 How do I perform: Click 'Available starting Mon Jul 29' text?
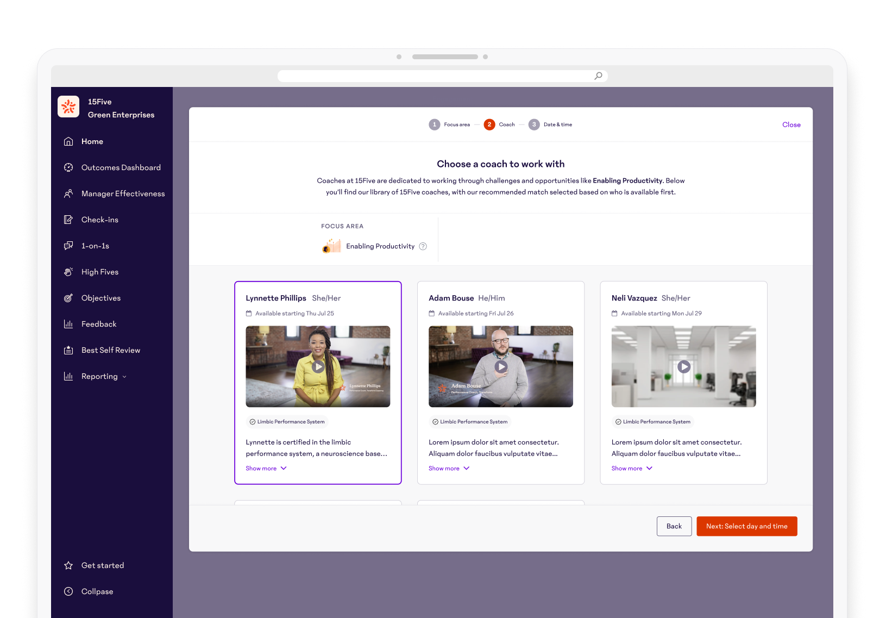coord(661,314)
